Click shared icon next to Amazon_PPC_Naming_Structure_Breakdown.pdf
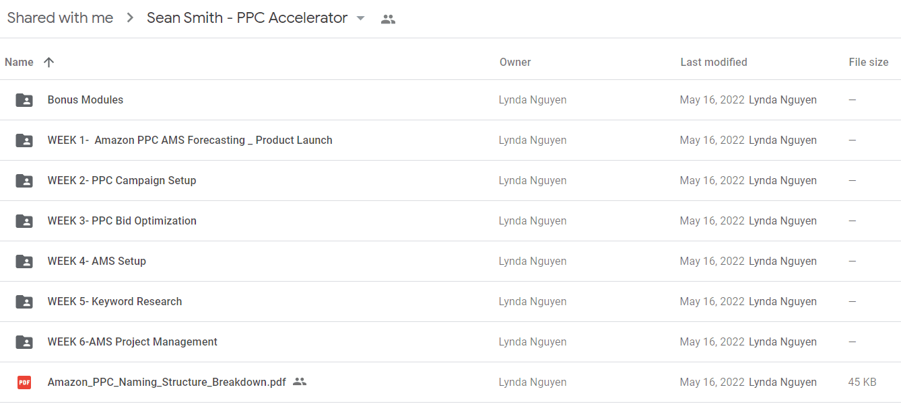The width and height of the screenshot is (901, 404). click(x=300, y=382)
